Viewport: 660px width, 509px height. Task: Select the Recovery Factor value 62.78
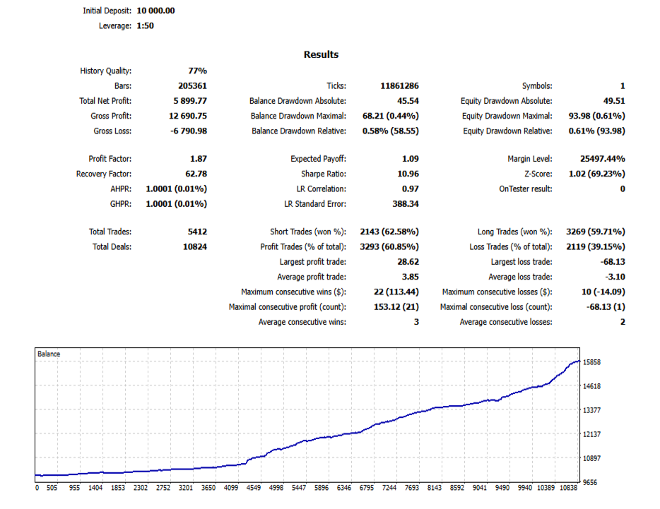[196, 174]
